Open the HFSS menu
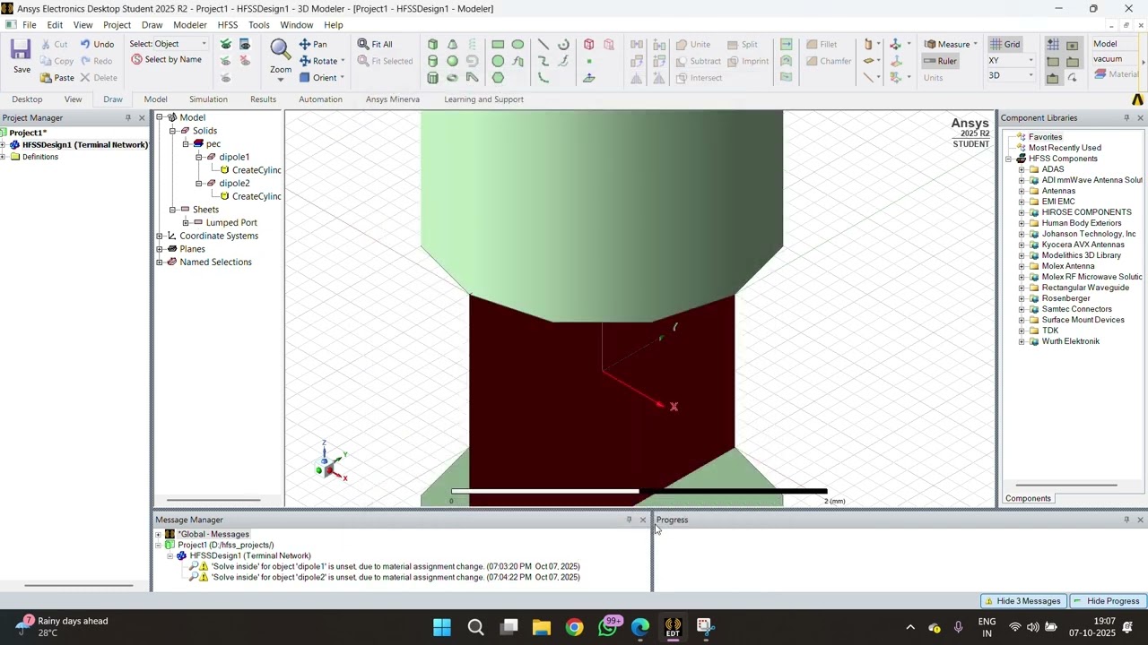This screenshot has width=1148, height=645. coord(228,25)
